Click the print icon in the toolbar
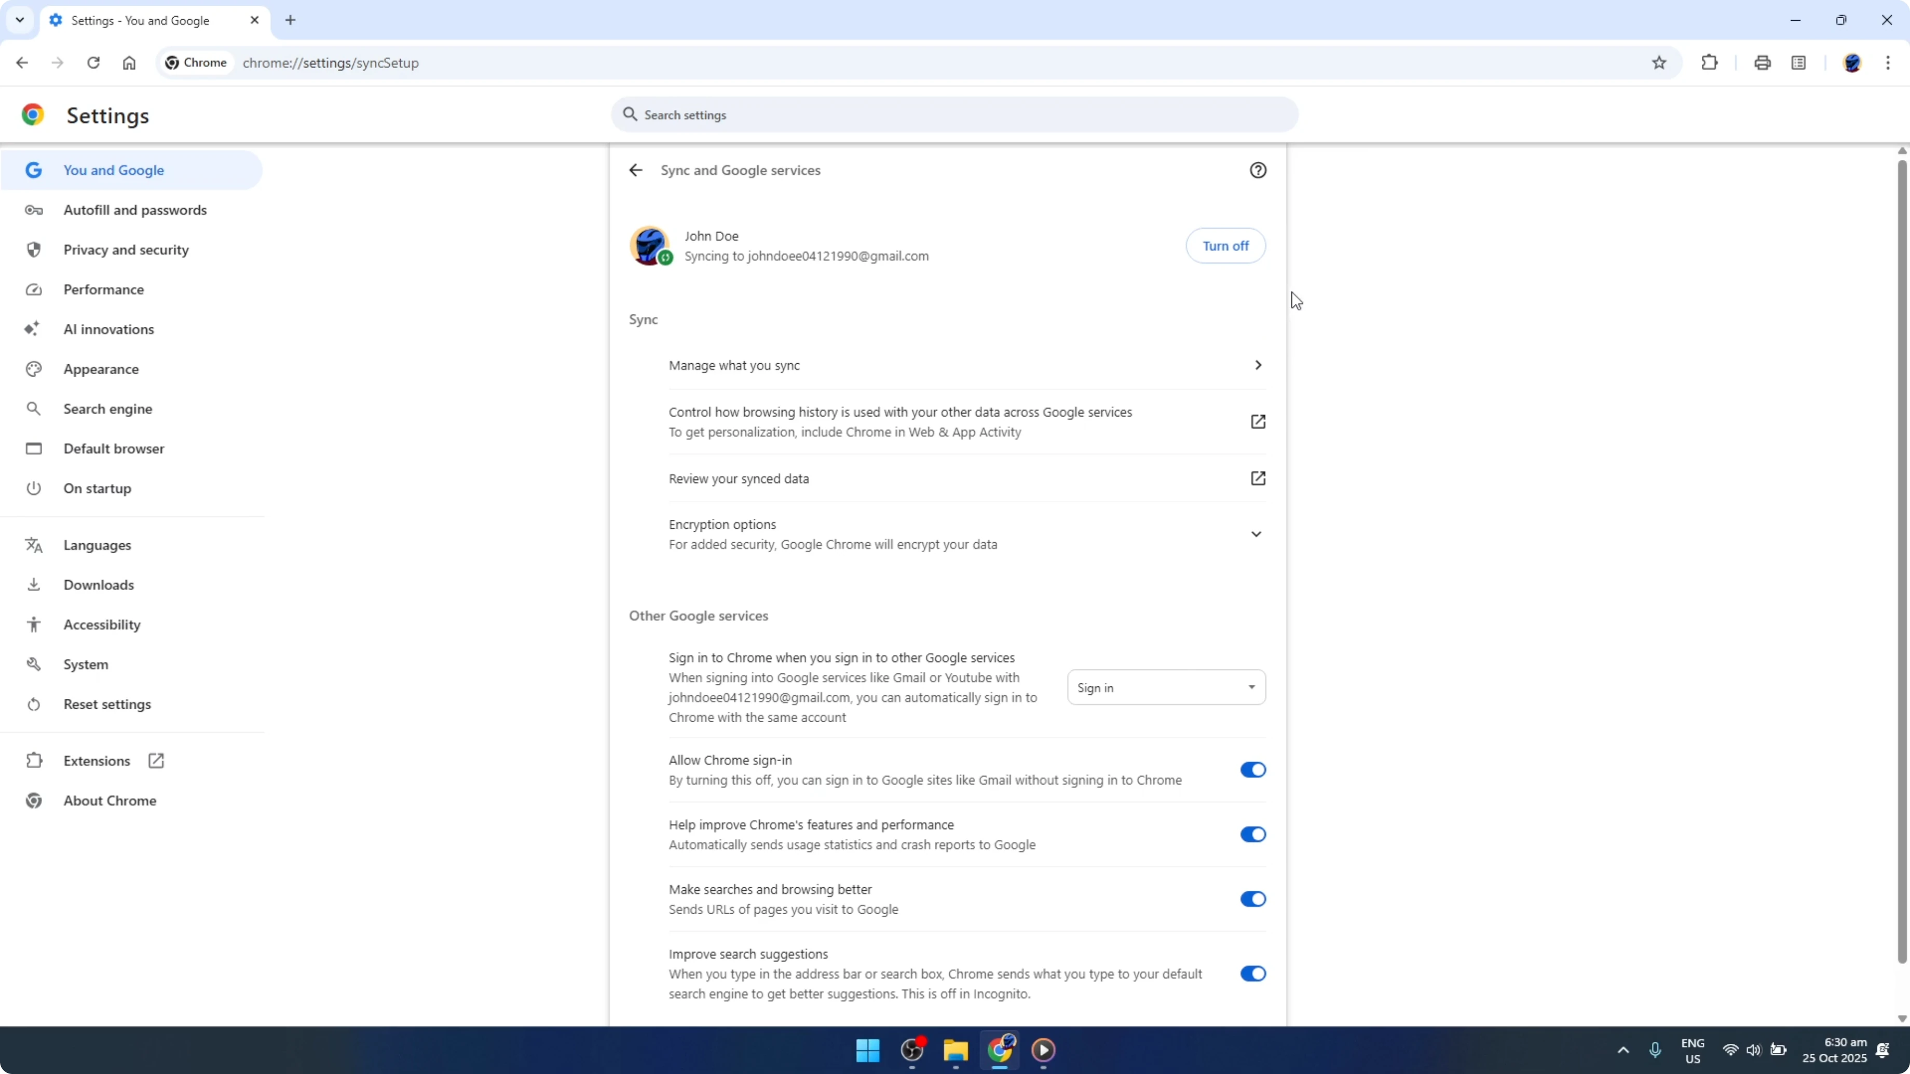Screen dimensions: 1910x1074 coord(1763,62)
